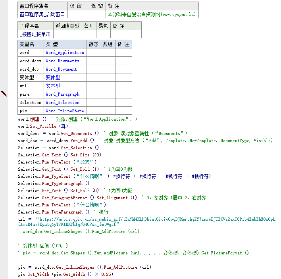
Task: Click pic.Set_Width code line
Action: tap(65, 274)
